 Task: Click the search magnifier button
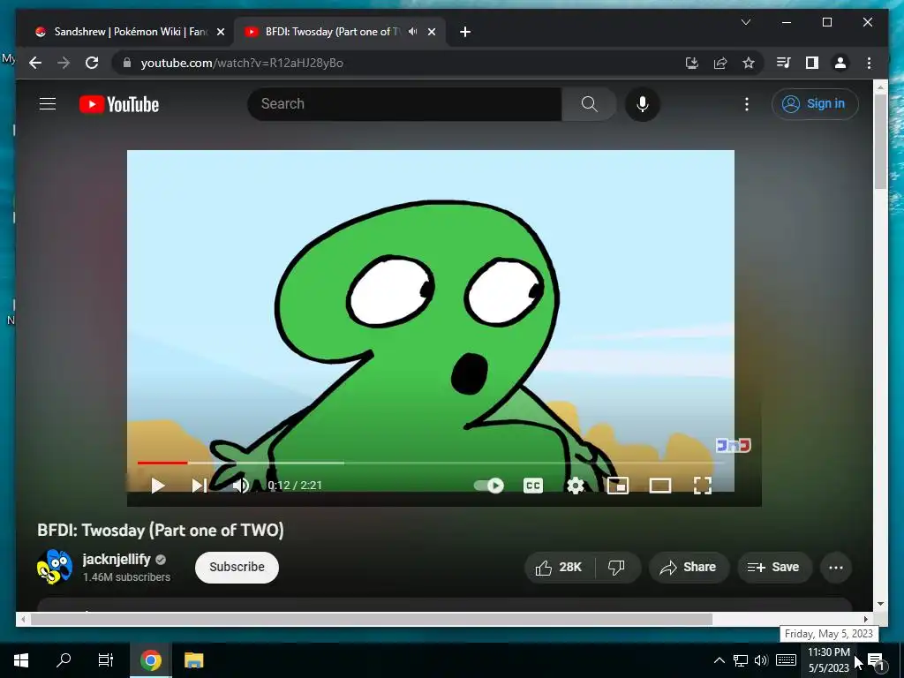(589, 104)
